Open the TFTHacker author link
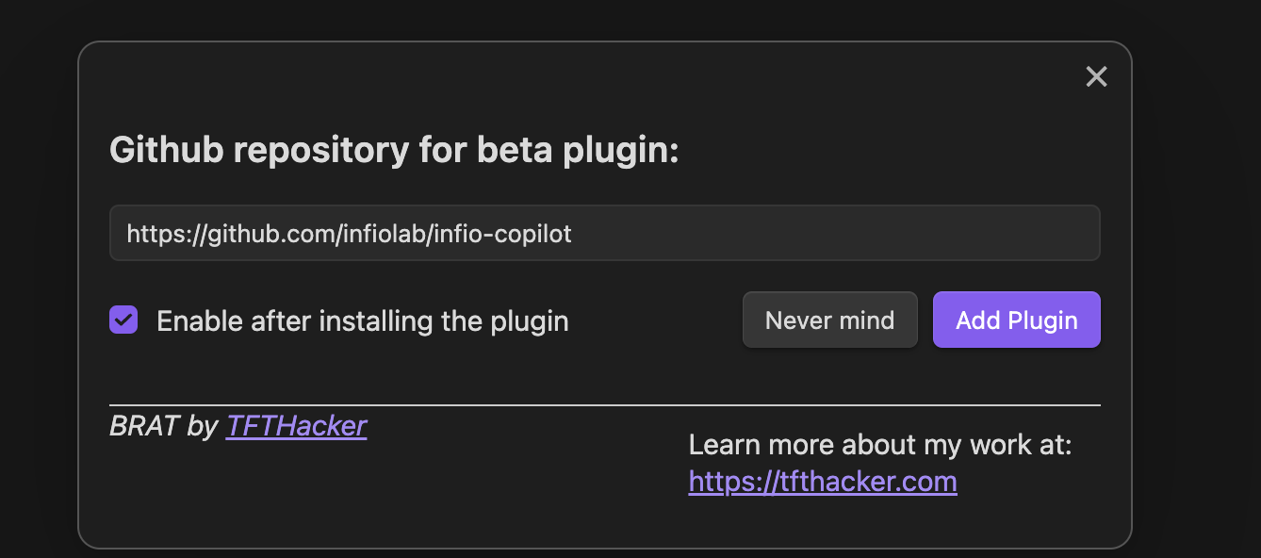The image size is (1261, 558). click(x=296, y=426)
